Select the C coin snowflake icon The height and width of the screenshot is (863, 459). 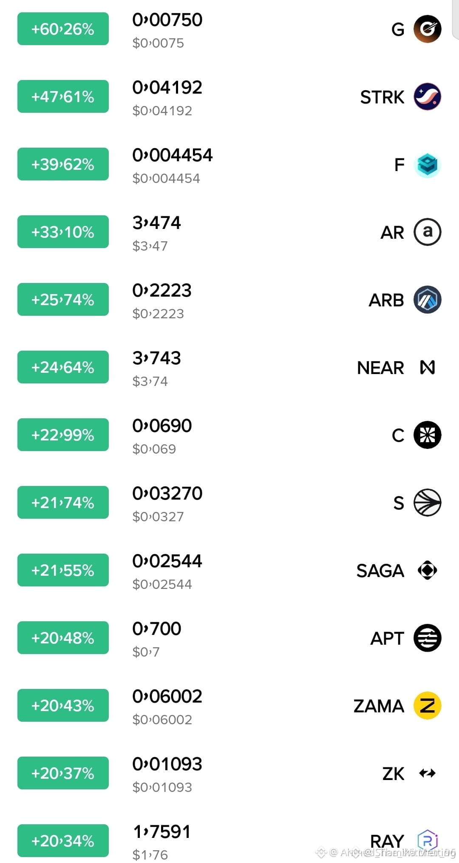(x=428, y=435)
